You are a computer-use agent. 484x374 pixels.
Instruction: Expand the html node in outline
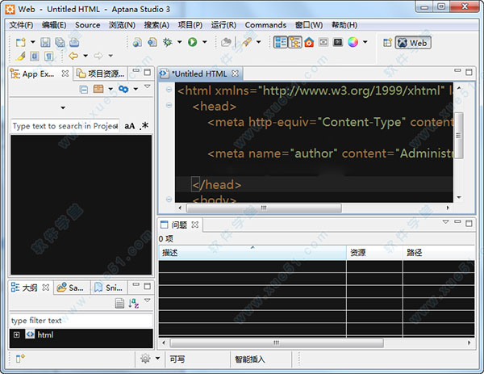(x=17, y=334)
